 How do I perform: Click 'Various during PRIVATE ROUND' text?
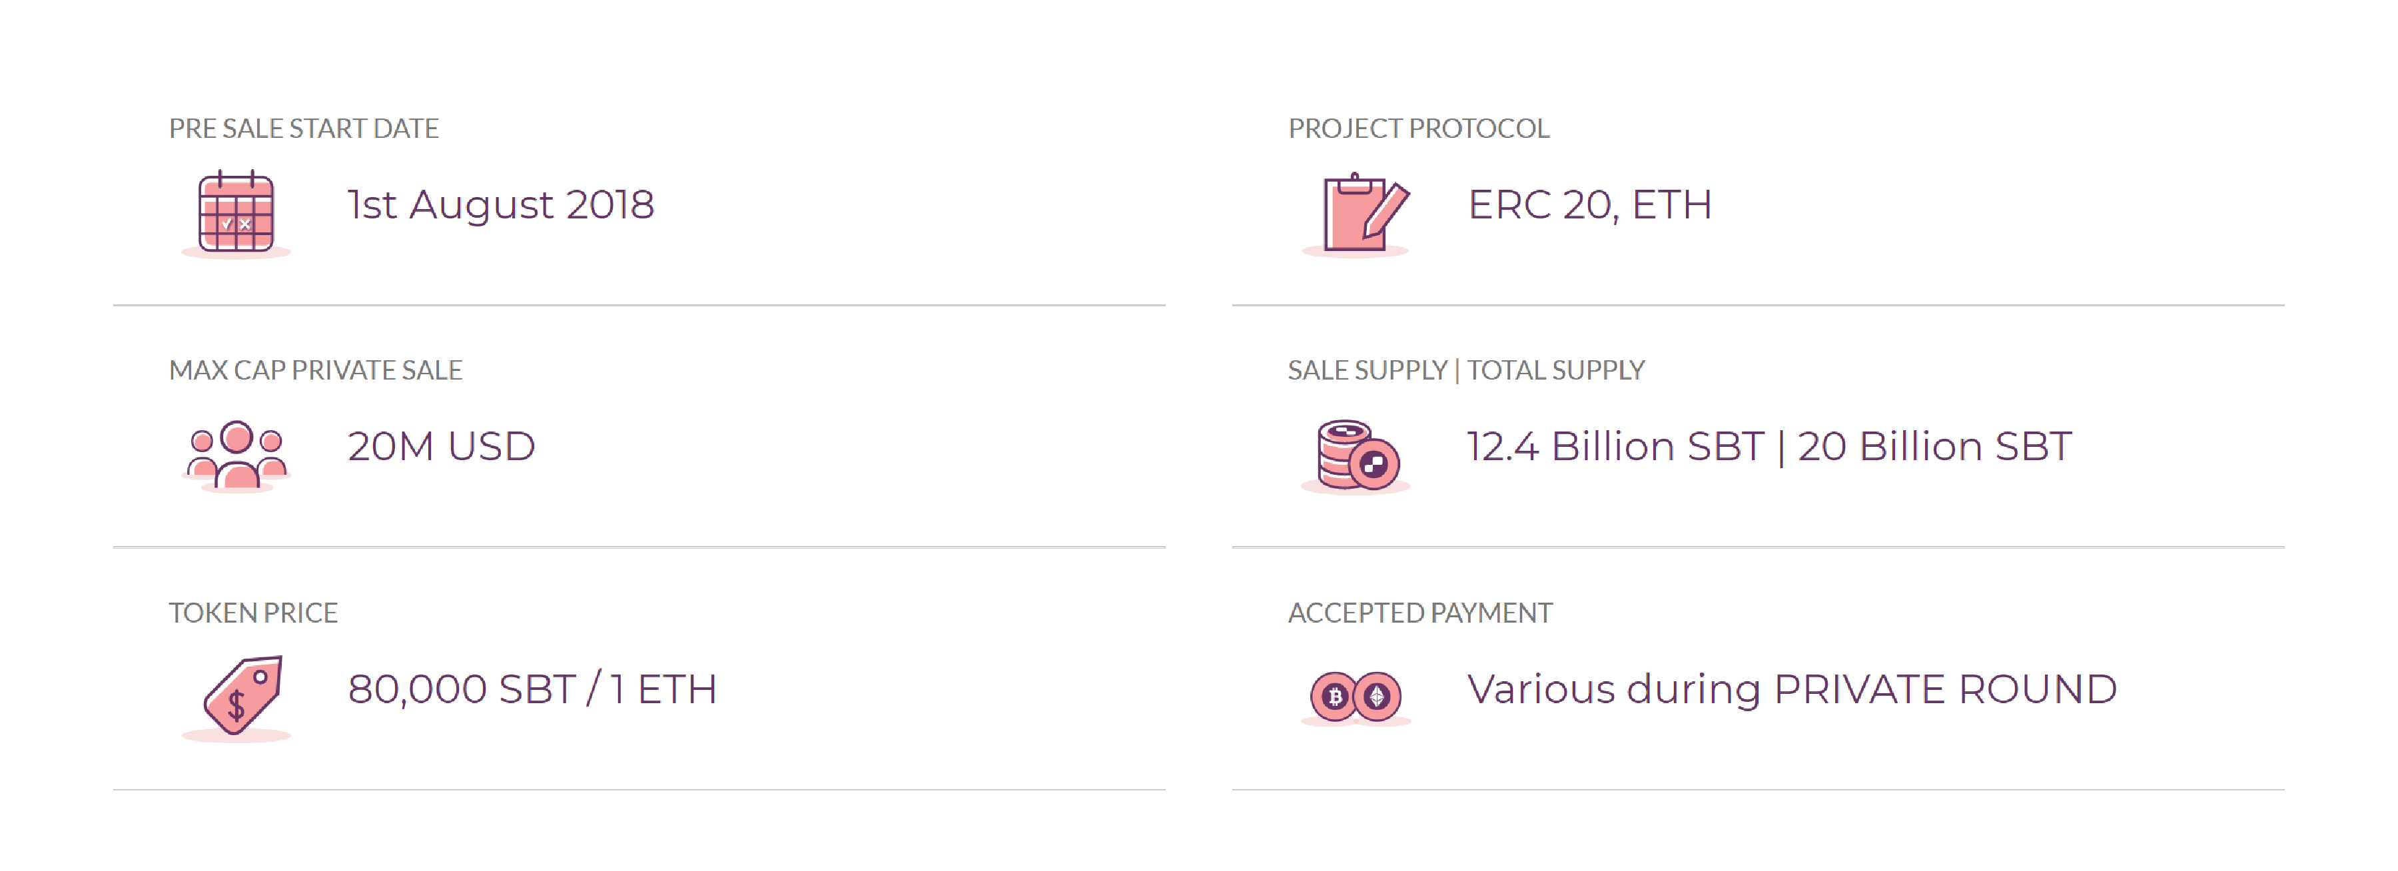pos(1792,690)
